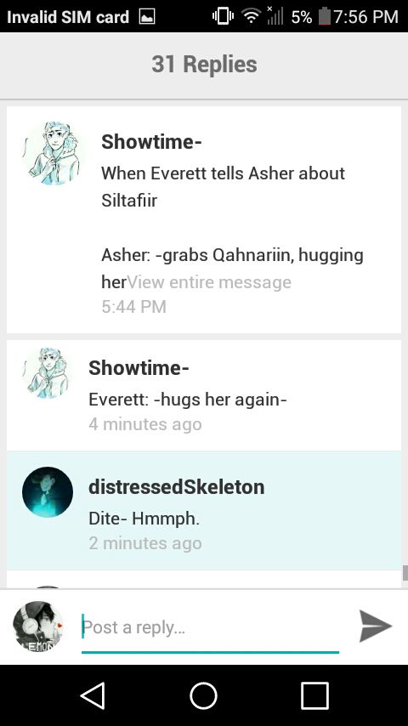This screenshot has height=726, width=408.
Task: Open Showtime- username in first reply
Action: (x=151, y=142)
